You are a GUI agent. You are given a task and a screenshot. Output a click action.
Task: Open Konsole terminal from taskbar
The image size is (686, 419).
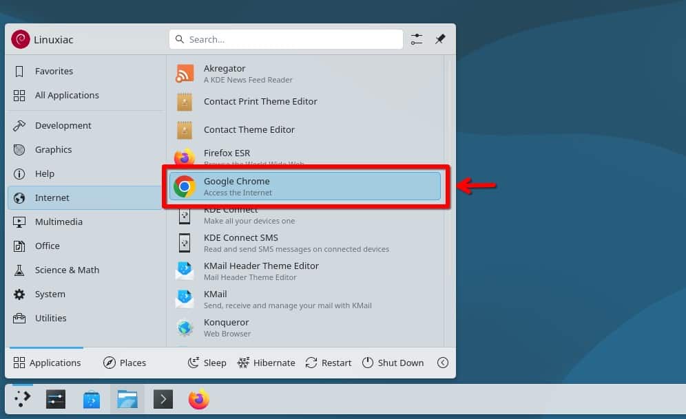pyautogui.click(x=163, y=399)
